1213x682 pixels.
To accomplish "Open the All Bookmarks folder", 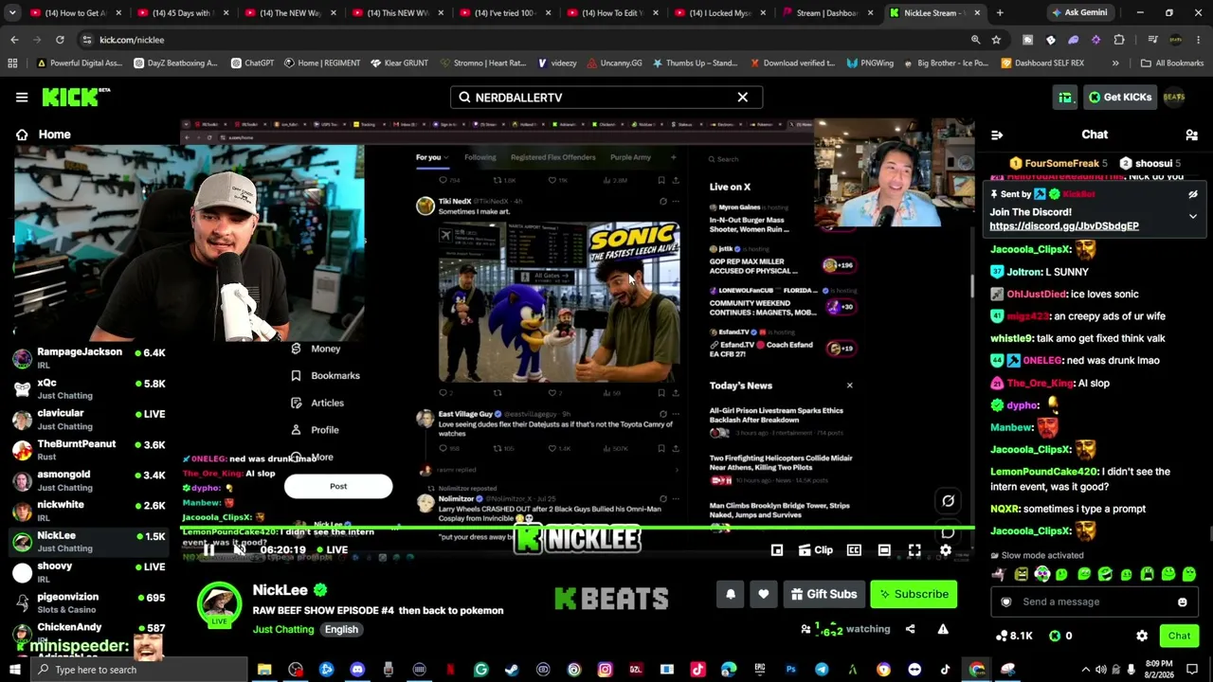I will (1172, 63).
